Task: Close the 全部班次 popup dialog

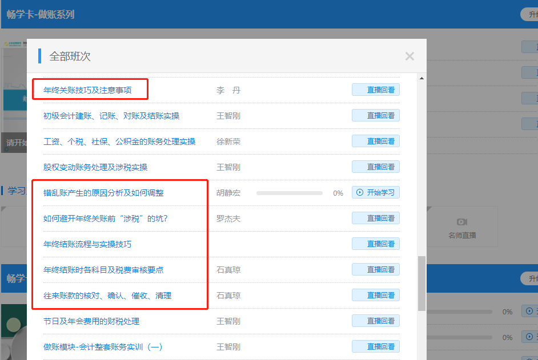Action: coord(409,56)
